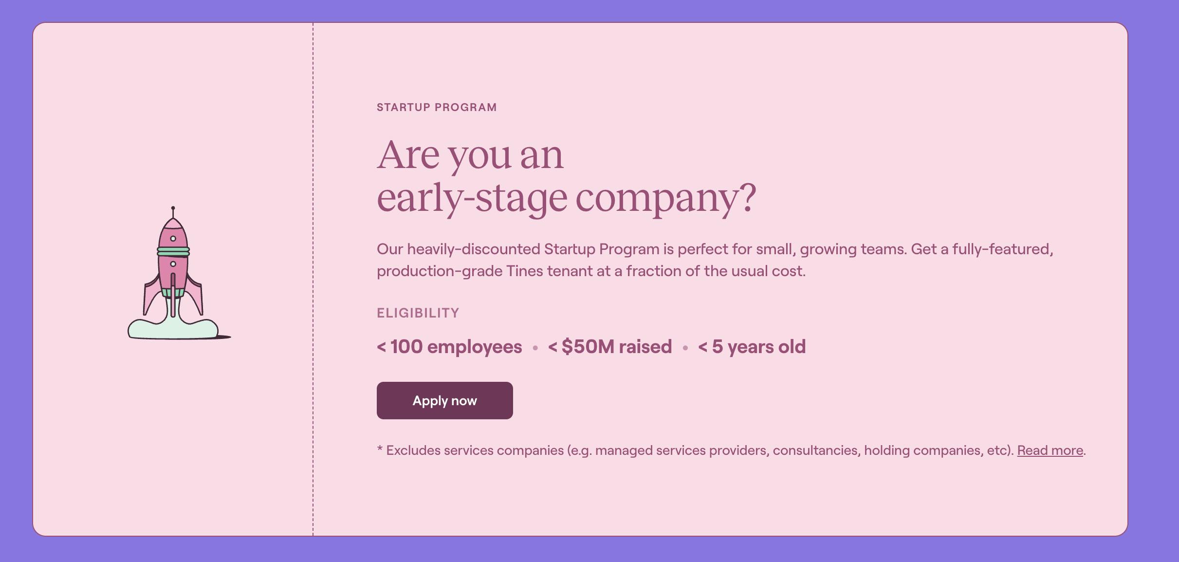Click the Startup Program description paragraph
Image resolution: width=1179 pixels, height=562 pixels.
715,260
